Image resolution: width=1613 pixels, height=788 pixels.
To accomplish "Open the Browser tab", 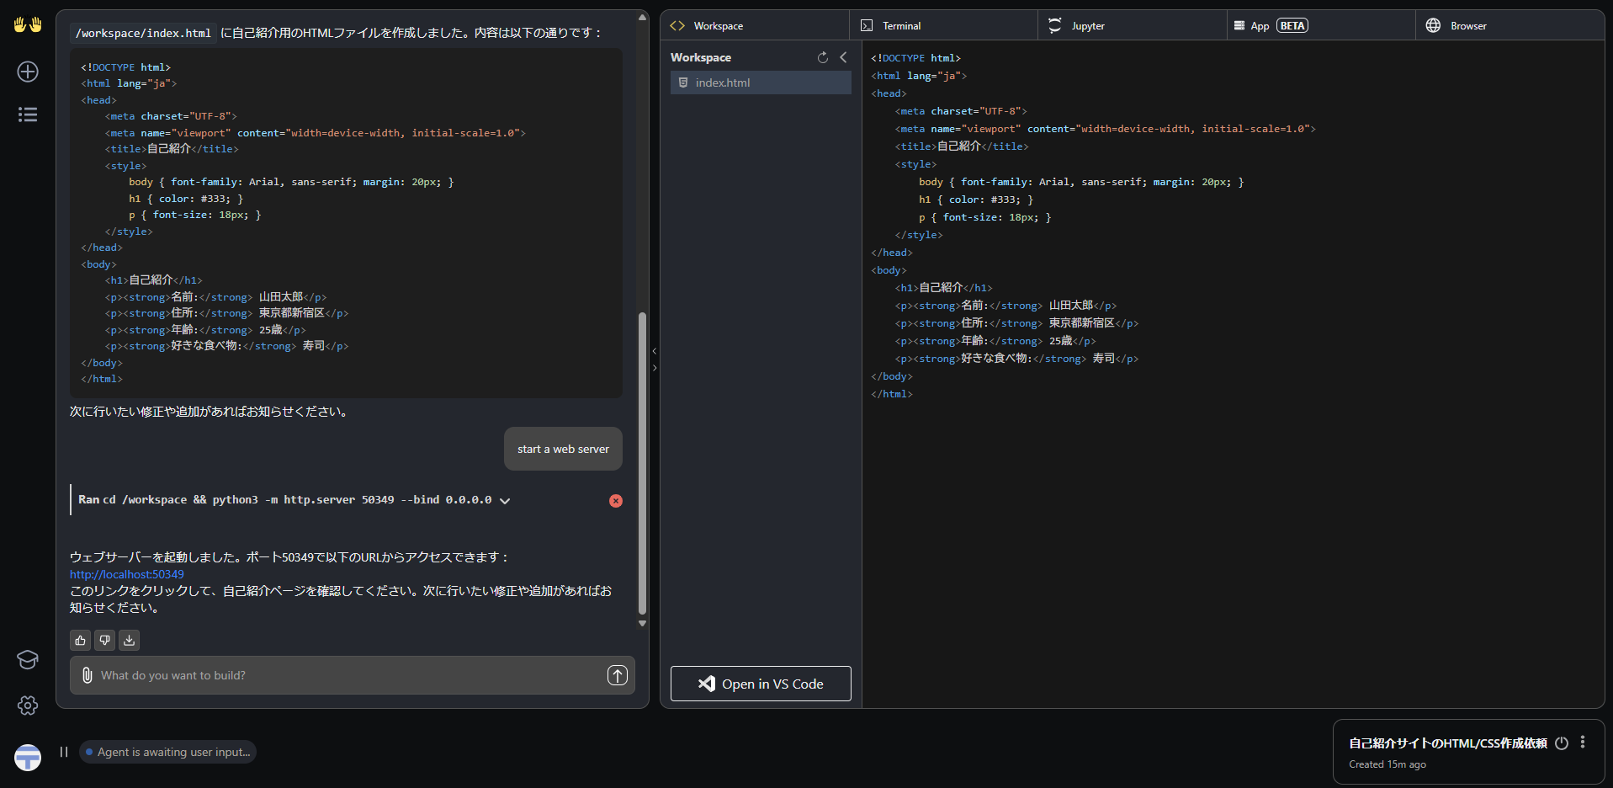I will coord(1467,26).
